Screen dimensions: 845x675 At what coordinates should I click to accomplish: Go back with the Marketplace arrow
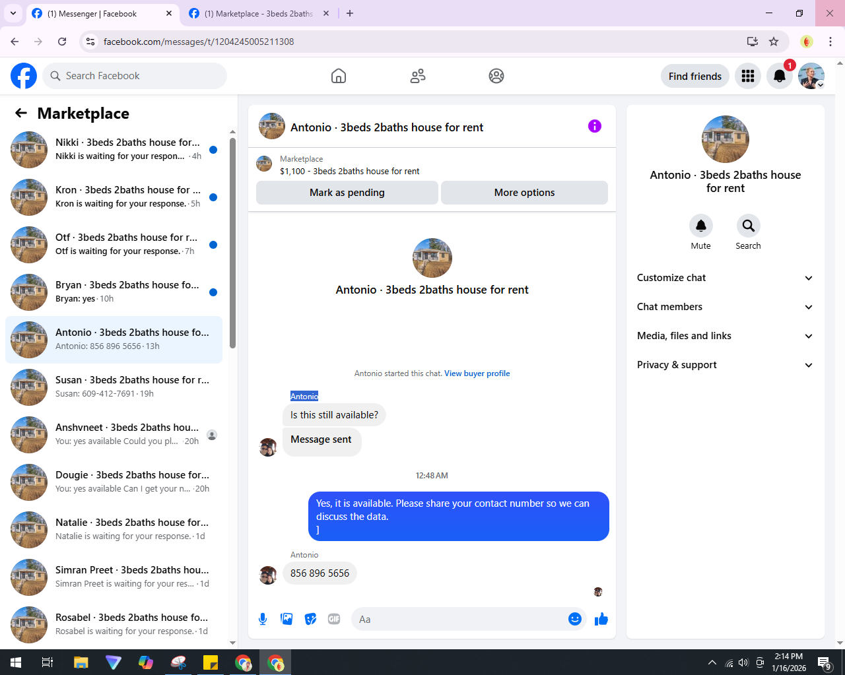point(21,113)
